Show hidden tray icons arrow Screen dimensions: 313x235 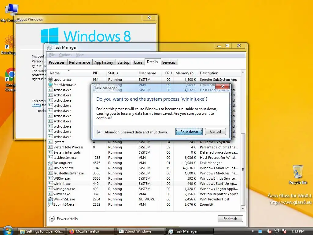[x=253, y=231]
